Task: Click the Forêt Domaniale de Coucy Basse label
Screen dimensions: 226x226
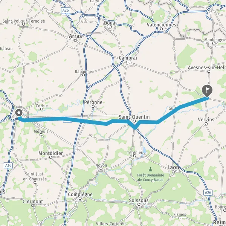Action: point(151,177)
